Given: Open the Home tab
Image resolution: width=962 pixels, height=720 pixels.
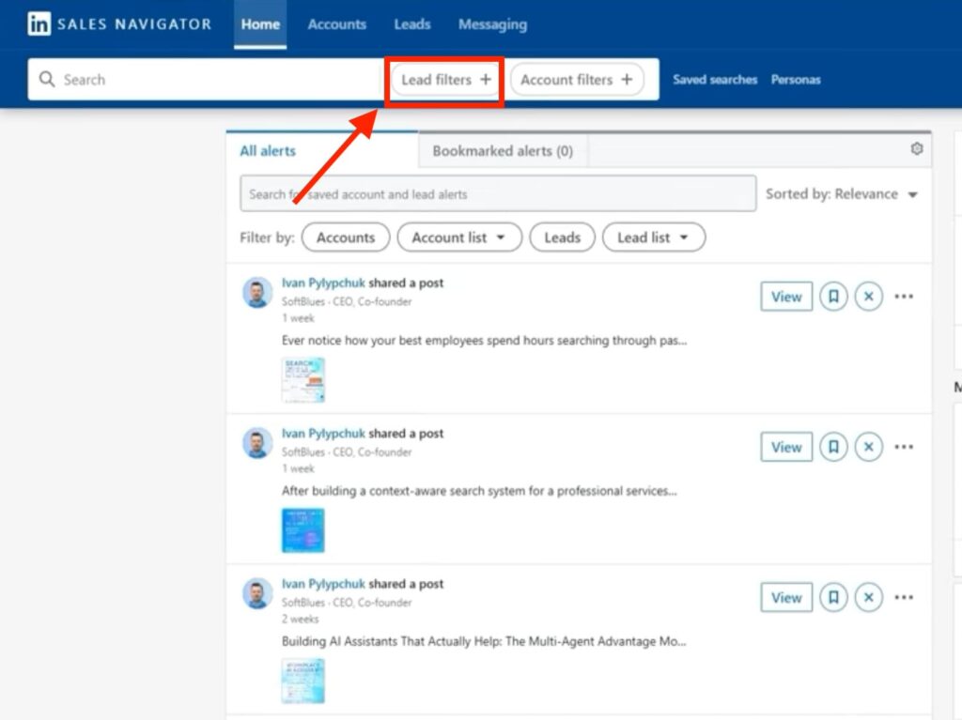Looking at the screenshot, I should (260, 24).
